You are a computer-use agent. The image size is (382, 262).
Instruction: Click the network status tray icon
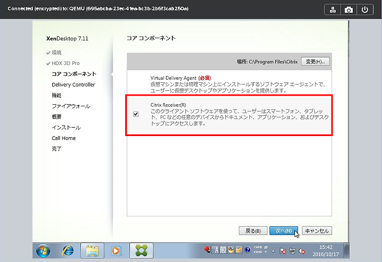point(292,251)
